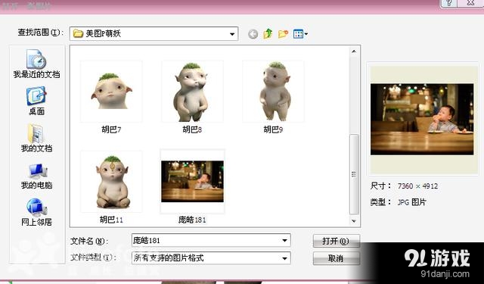The width and height of the screenshot is (484, 284).
Task: Select the 胡巴7 image thumbnail
Action: 111,92
